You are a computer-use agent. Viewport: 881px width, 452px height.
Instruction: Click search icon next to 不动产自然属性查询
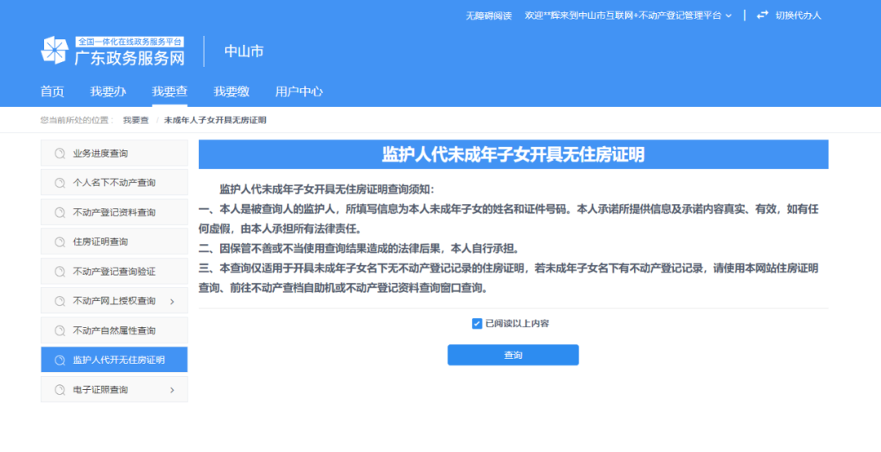pos(60,330)
